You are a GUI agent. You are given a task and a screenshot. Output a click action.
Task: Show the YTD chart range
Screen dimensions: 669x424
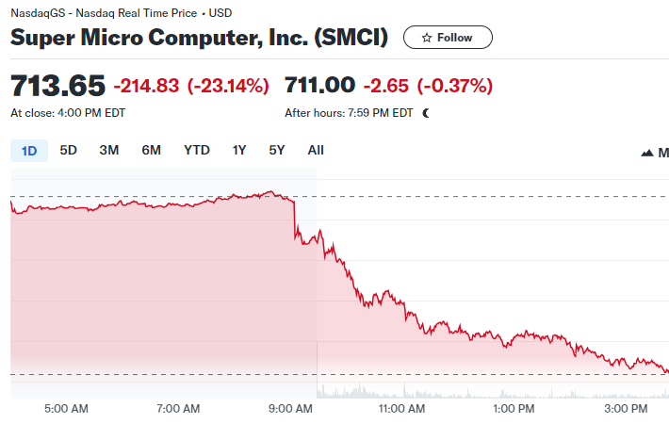[x=197, y=150]
